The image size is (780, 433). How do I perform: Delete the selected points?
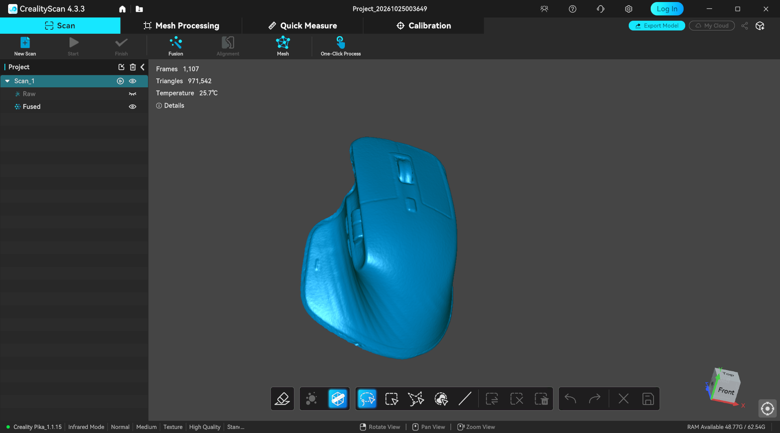541,399
